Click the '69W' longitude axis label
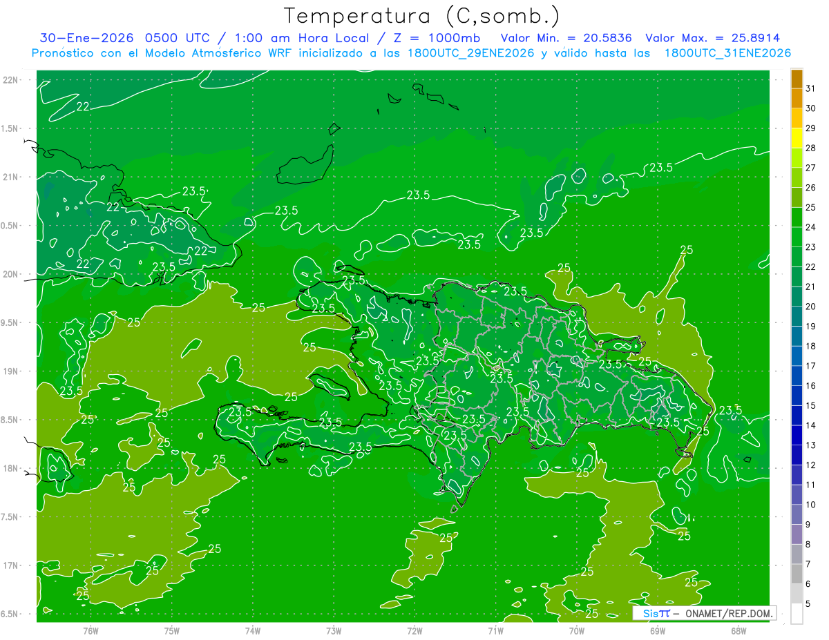The image size is (829, 640). 658,631
